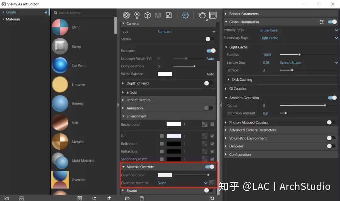The width and height of the screenshot is (340, 201).
Task: Click the purge unused assets icon
Action: (94, 198)
